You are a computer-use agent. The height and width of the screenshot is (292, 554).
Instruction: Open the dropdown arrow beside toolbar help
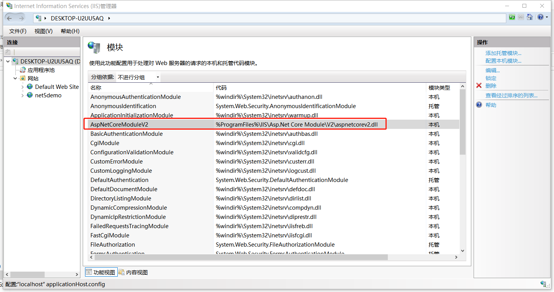pyautogui.click(x=546, y=18)
